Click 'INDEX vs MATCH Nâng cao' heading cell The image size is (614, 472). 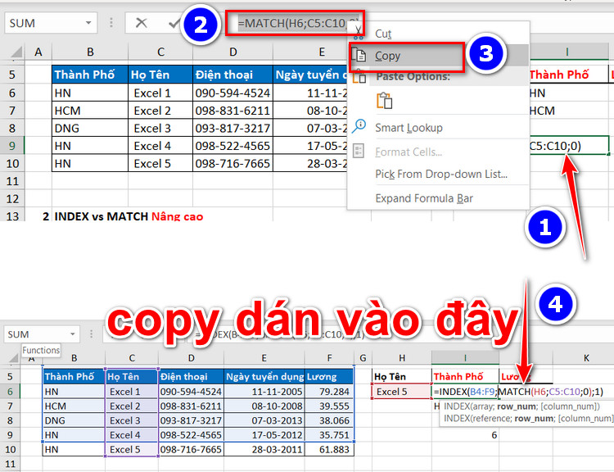129,216
